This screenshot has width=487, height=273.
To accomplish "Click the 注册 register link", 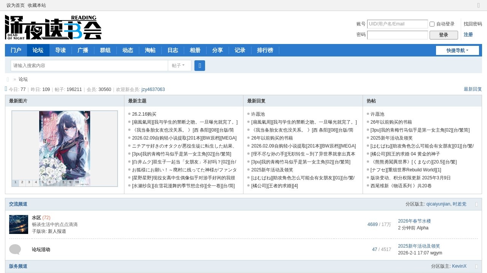I will click(468, 35).
